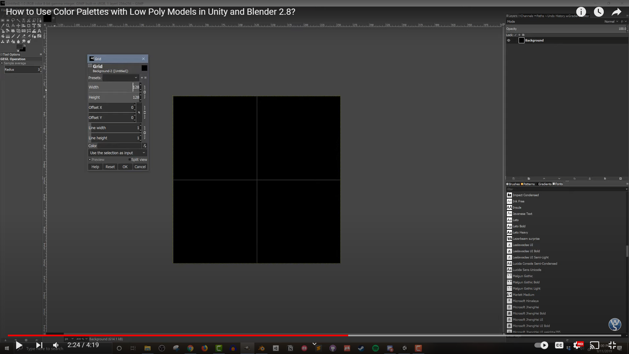This screenshot has width=629, height=354.
Task: Toggle the Preview checkbox in Grid dialog
Action: coord(90,160)
